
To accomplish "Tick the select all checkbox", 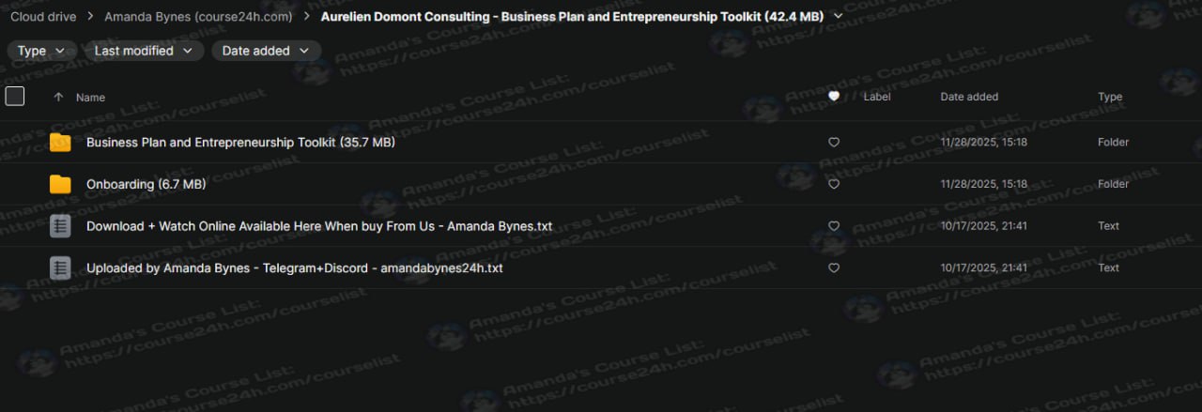I will [x=15, y=96].
